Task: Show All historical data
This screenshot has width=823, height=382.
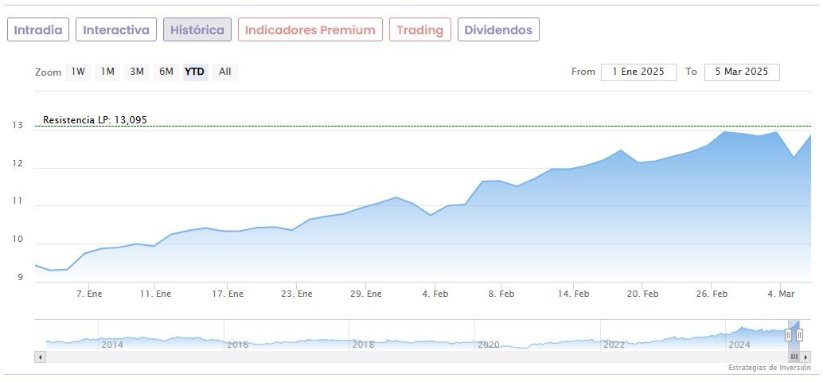Action: point(225,72)
